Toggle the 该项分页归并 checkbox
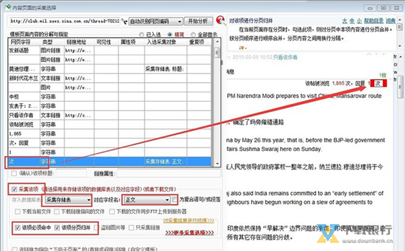 coord(57,227)
